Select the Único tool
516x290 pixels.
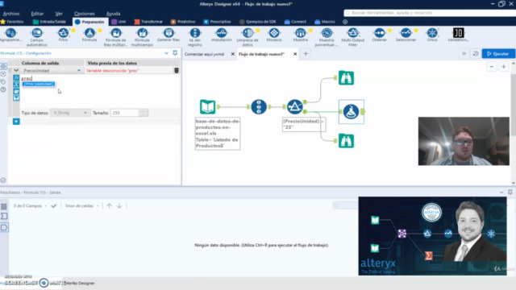432,35
